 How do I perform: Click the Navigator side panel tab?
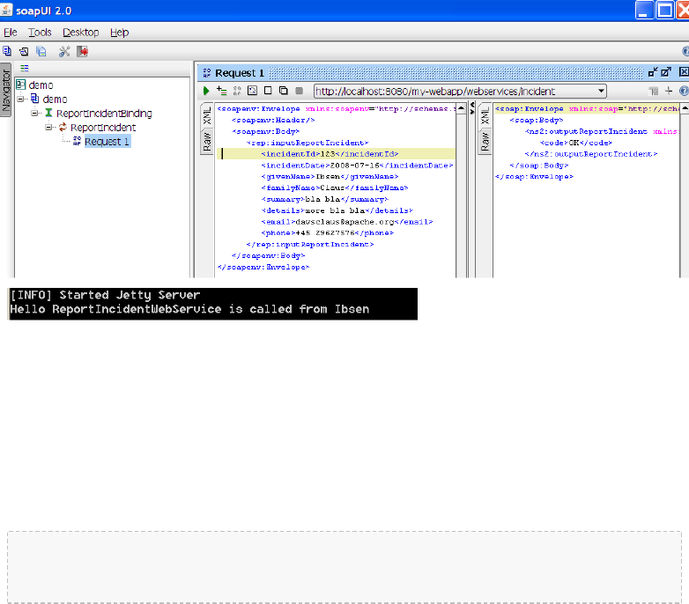(5, 88)
